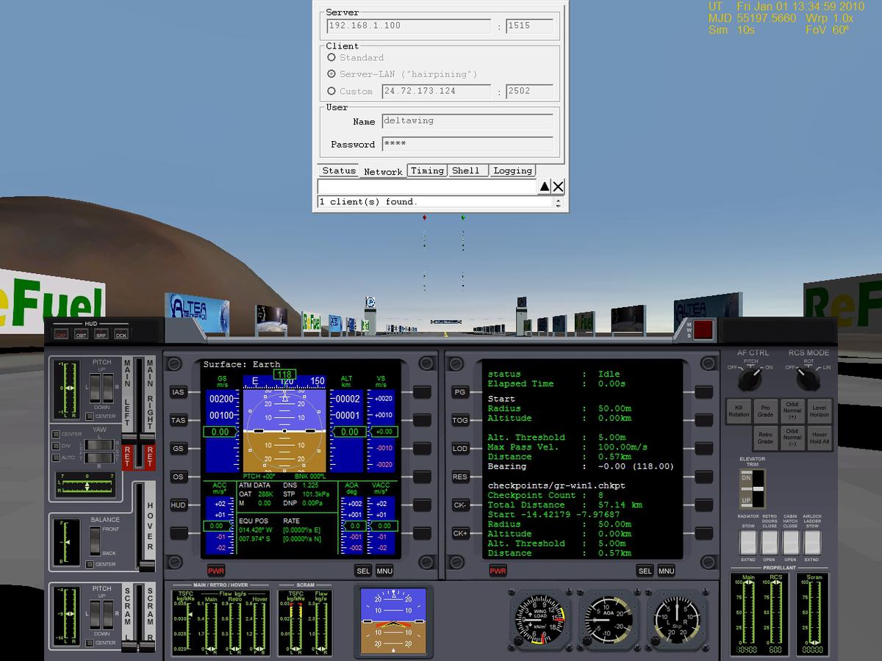Select TAS on the left MFD
The width and height of the screenshot is (882, 661).
point(179,420)
